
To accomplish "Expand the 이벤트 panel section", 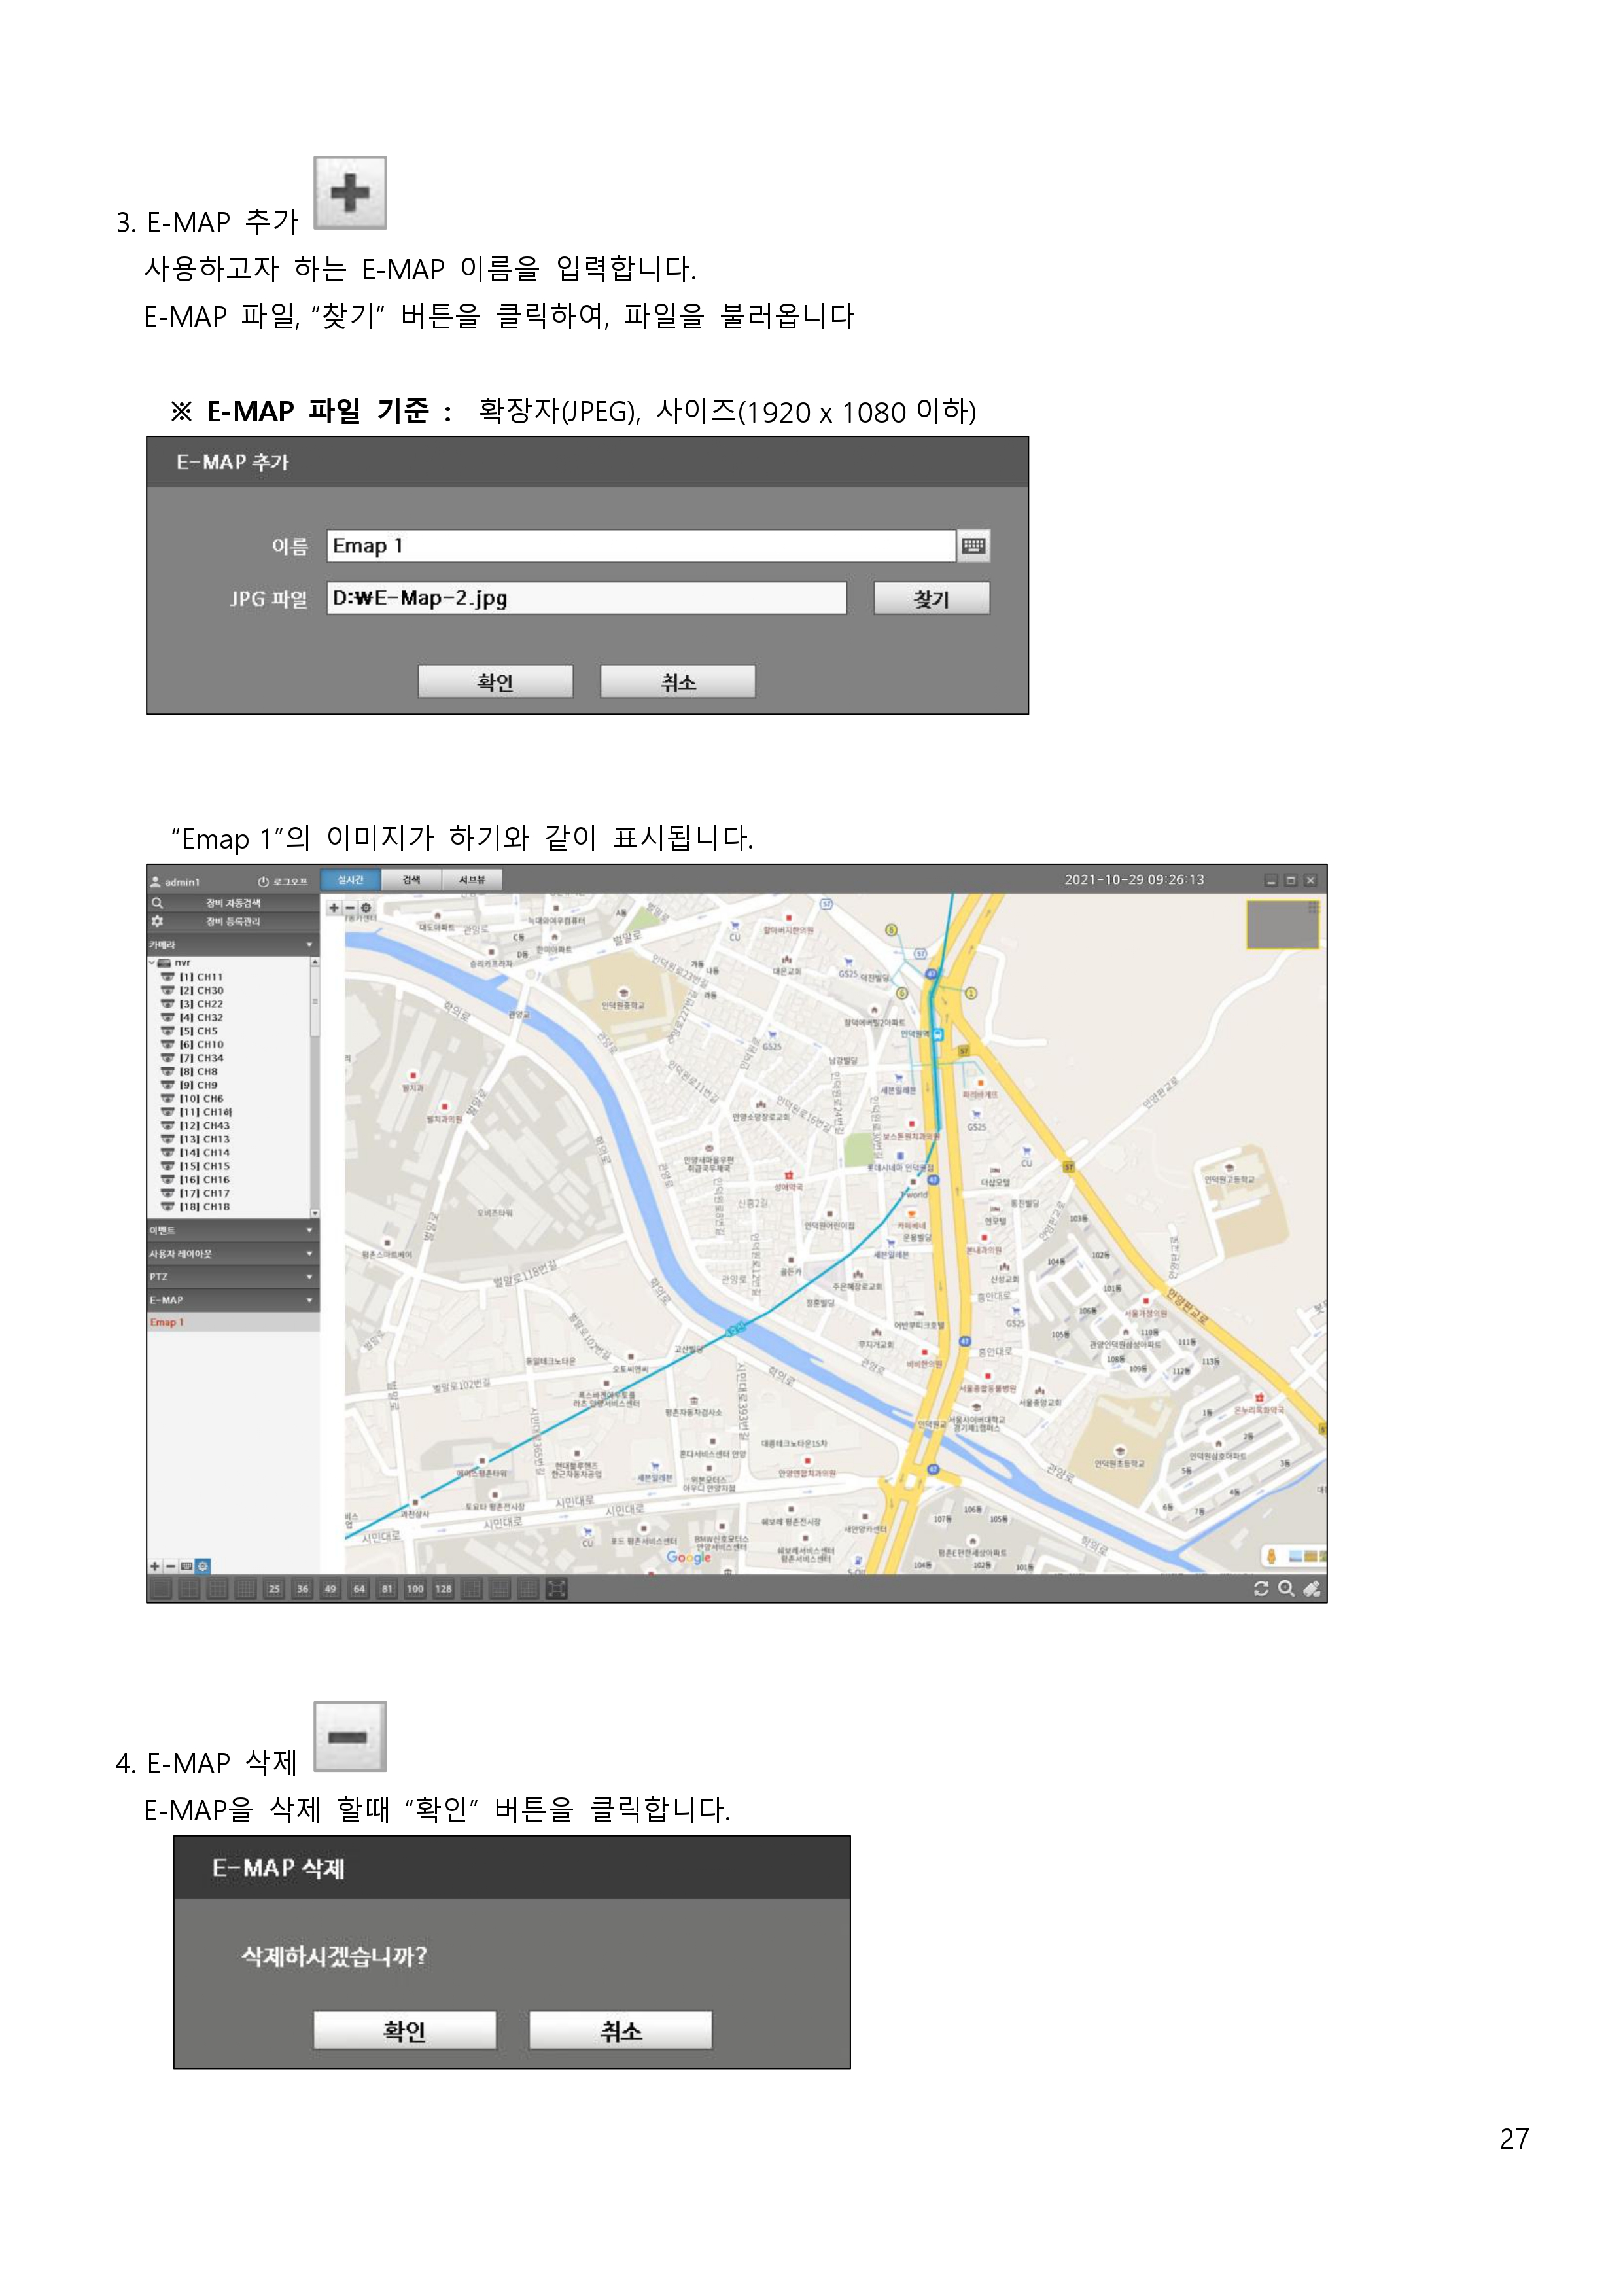I will point(309,1231).
